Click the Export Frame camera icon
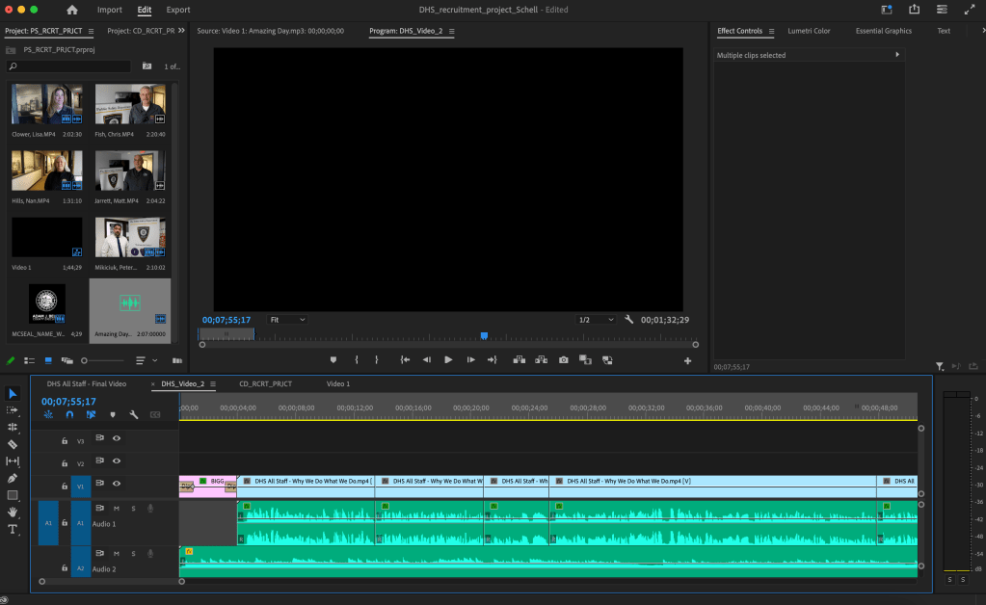This screenshot has width=986, height=605. 564,360
